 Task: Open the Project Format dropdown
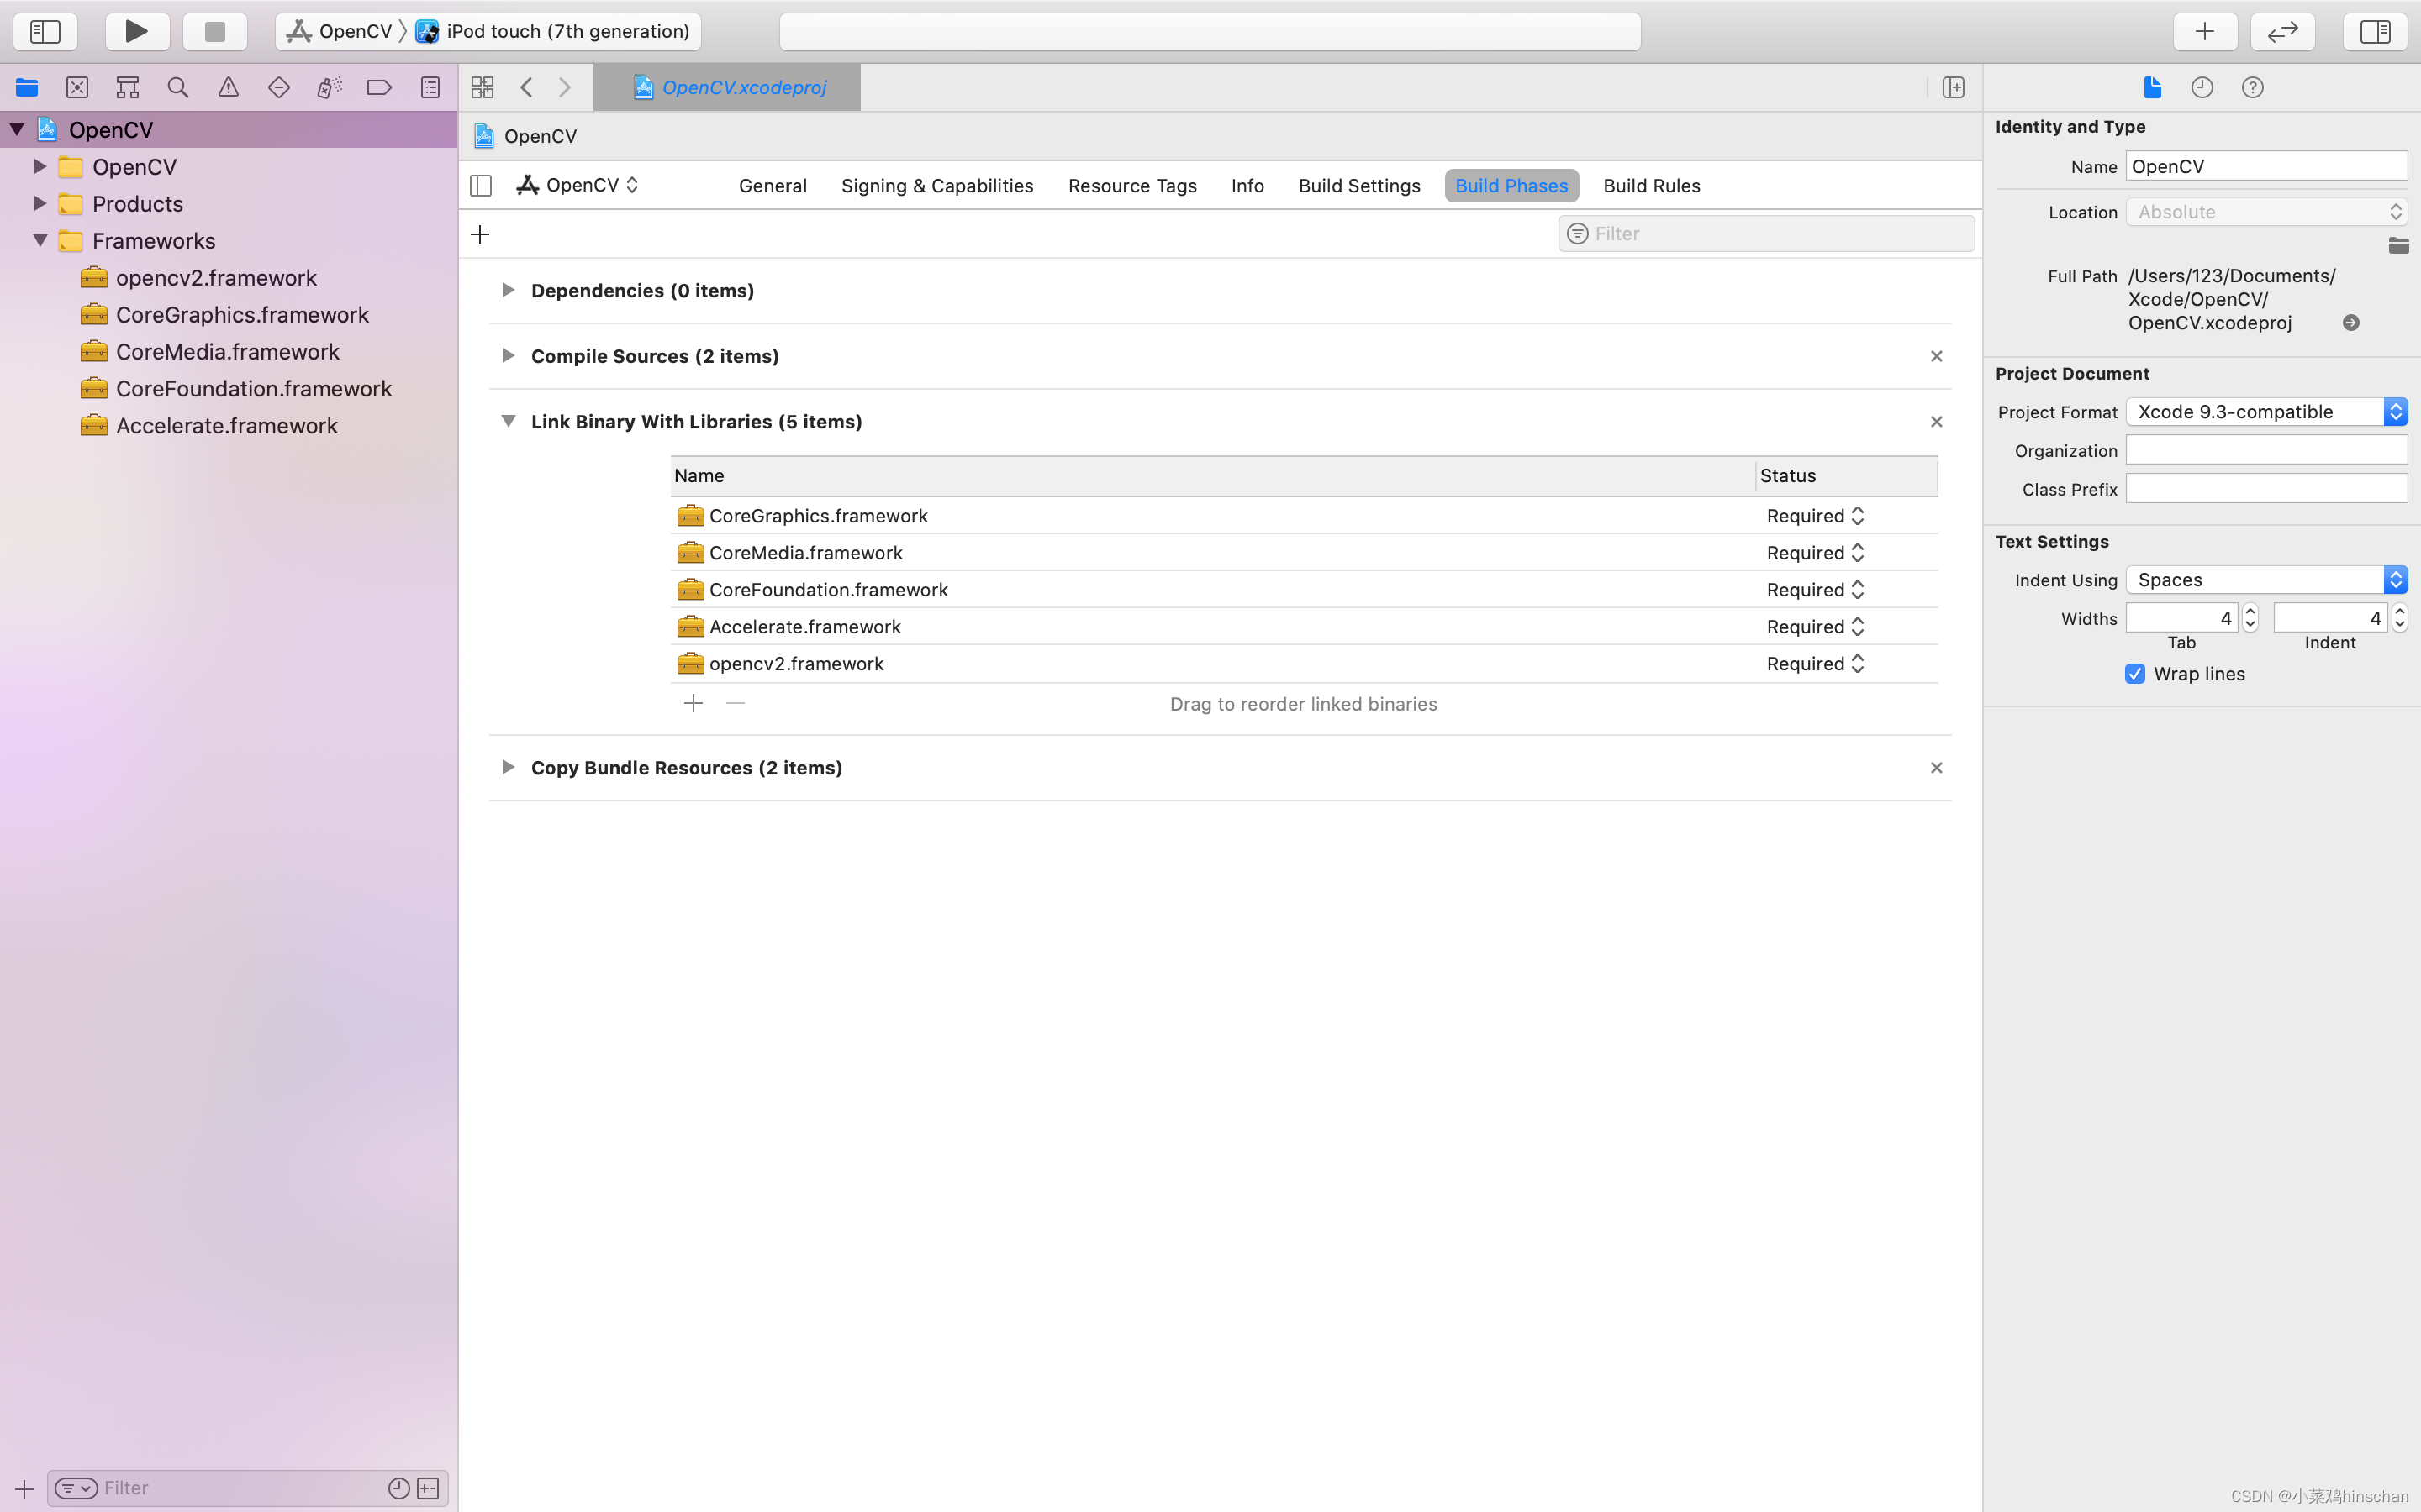point(2266,412)
